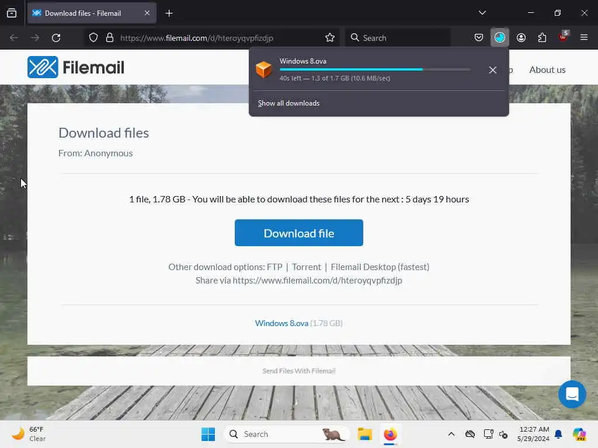The height and width of the screenshot is (448, 598).
Task: Click the Firefox search box
Action: [x=398, y=38]
